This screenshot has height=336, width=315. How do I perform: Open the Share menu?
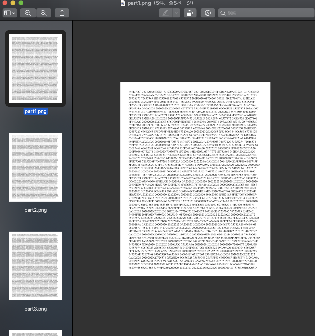point(62,13)
